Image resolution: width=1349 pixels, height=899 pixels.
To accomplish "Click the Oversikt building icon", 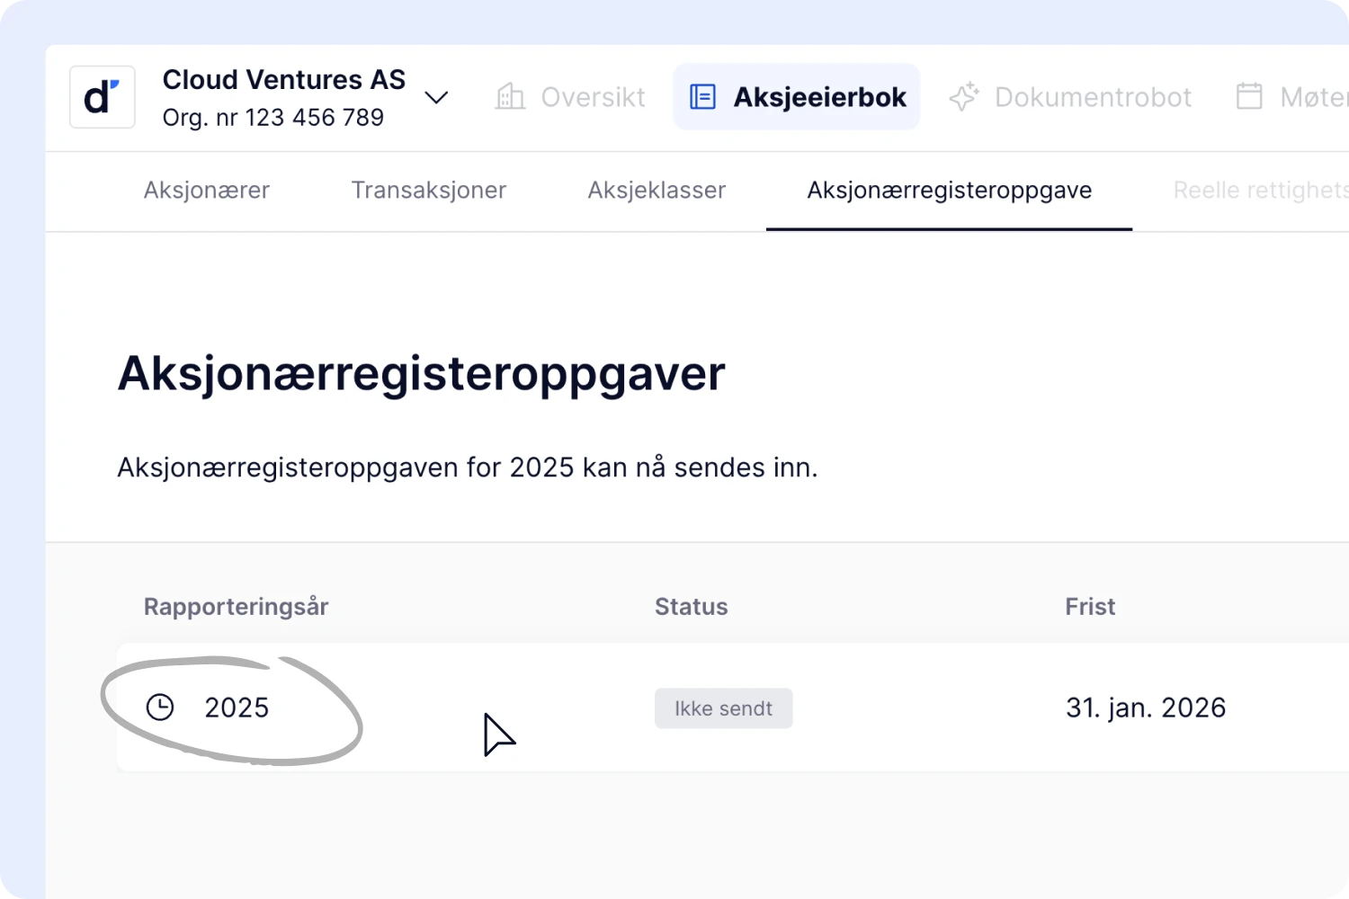I will (x=510, y=97).
